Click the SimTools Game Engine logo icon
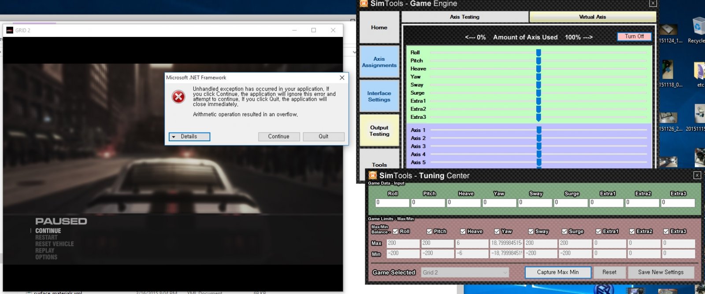 [x=364, y=4]
